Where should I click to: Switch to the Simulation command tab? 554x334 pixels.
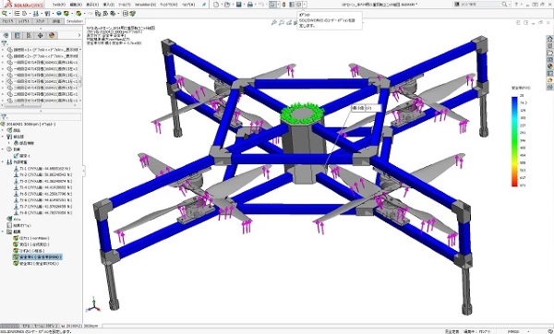pos(75,21)
